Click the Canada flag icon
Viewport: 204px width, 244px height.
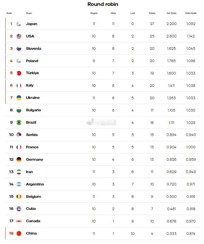[19, 221]
